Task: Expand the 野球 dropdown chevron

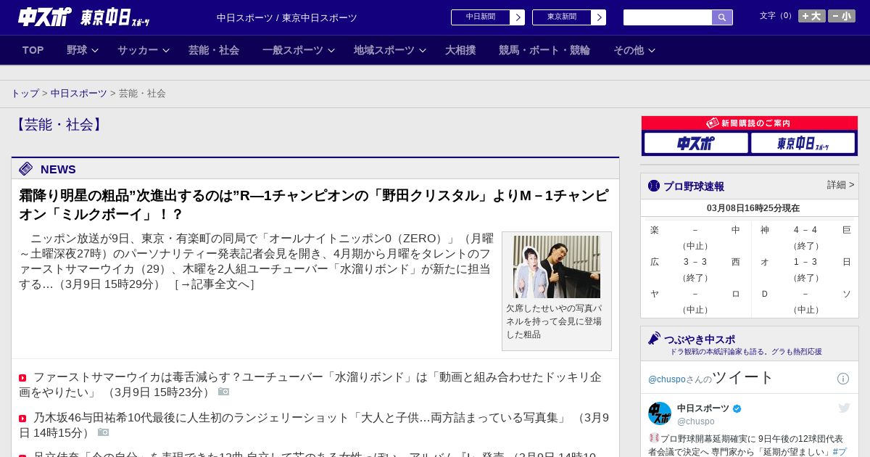Action: click(95, 51)
